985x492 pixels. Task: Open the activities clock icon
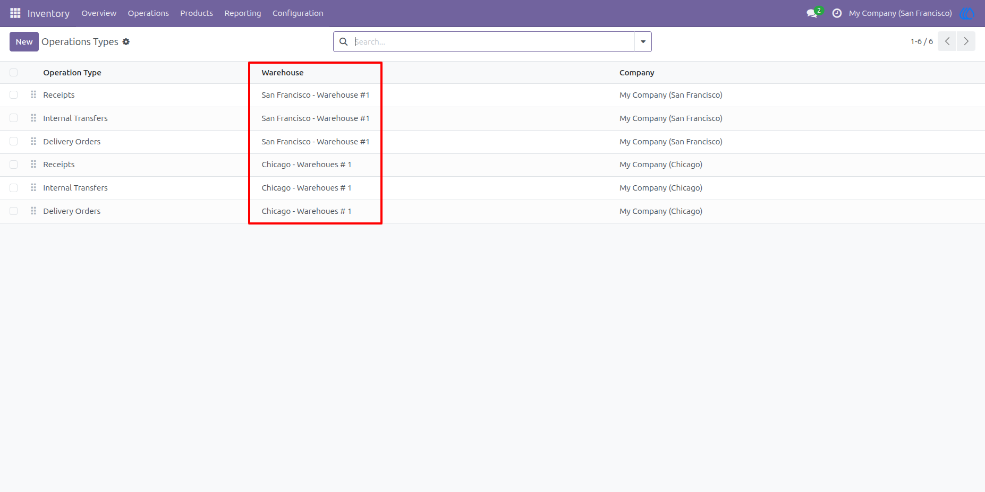837,13
